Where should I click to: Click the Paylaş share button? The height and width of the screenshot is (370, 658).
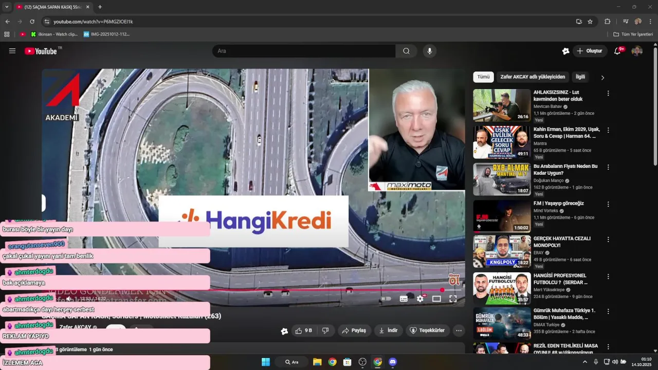coord(354,330)
